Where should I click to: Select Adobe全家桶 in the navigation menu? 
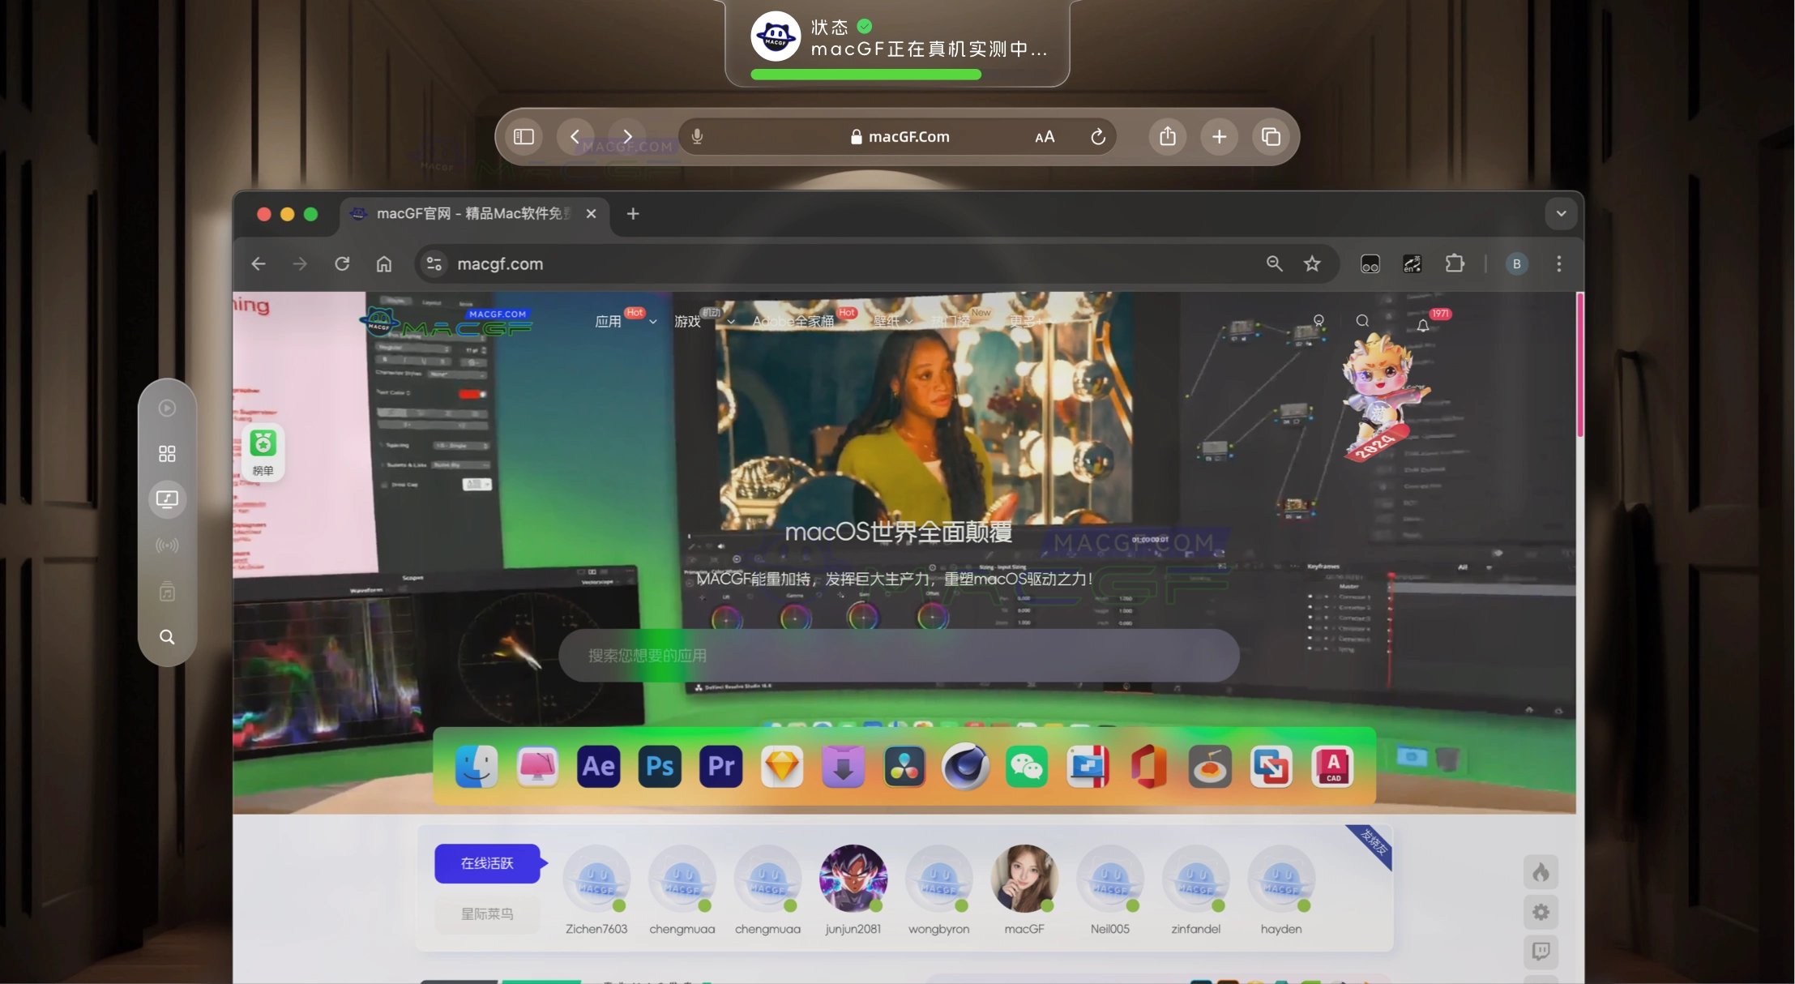click(x=793, y=321)
